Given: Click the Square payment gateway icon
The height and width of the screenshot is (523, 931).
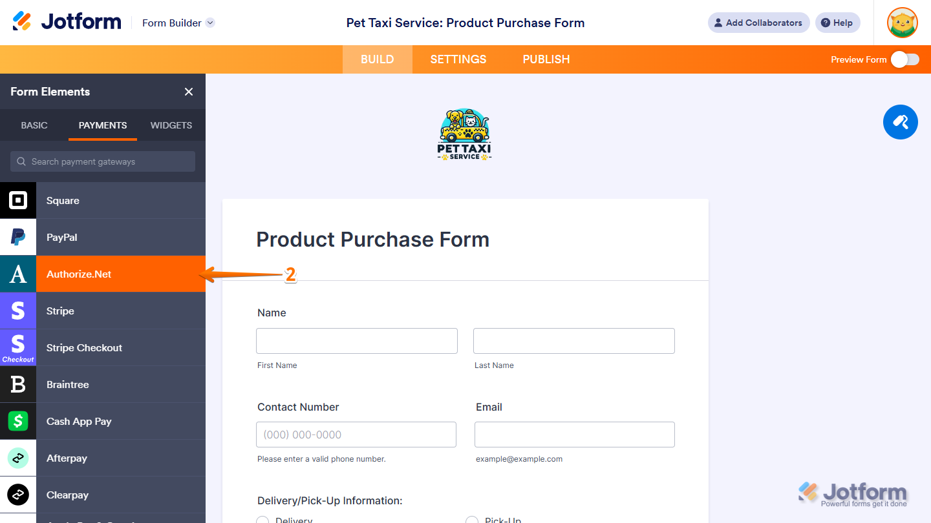Looking at the screenshot, I should click(18, 201).
